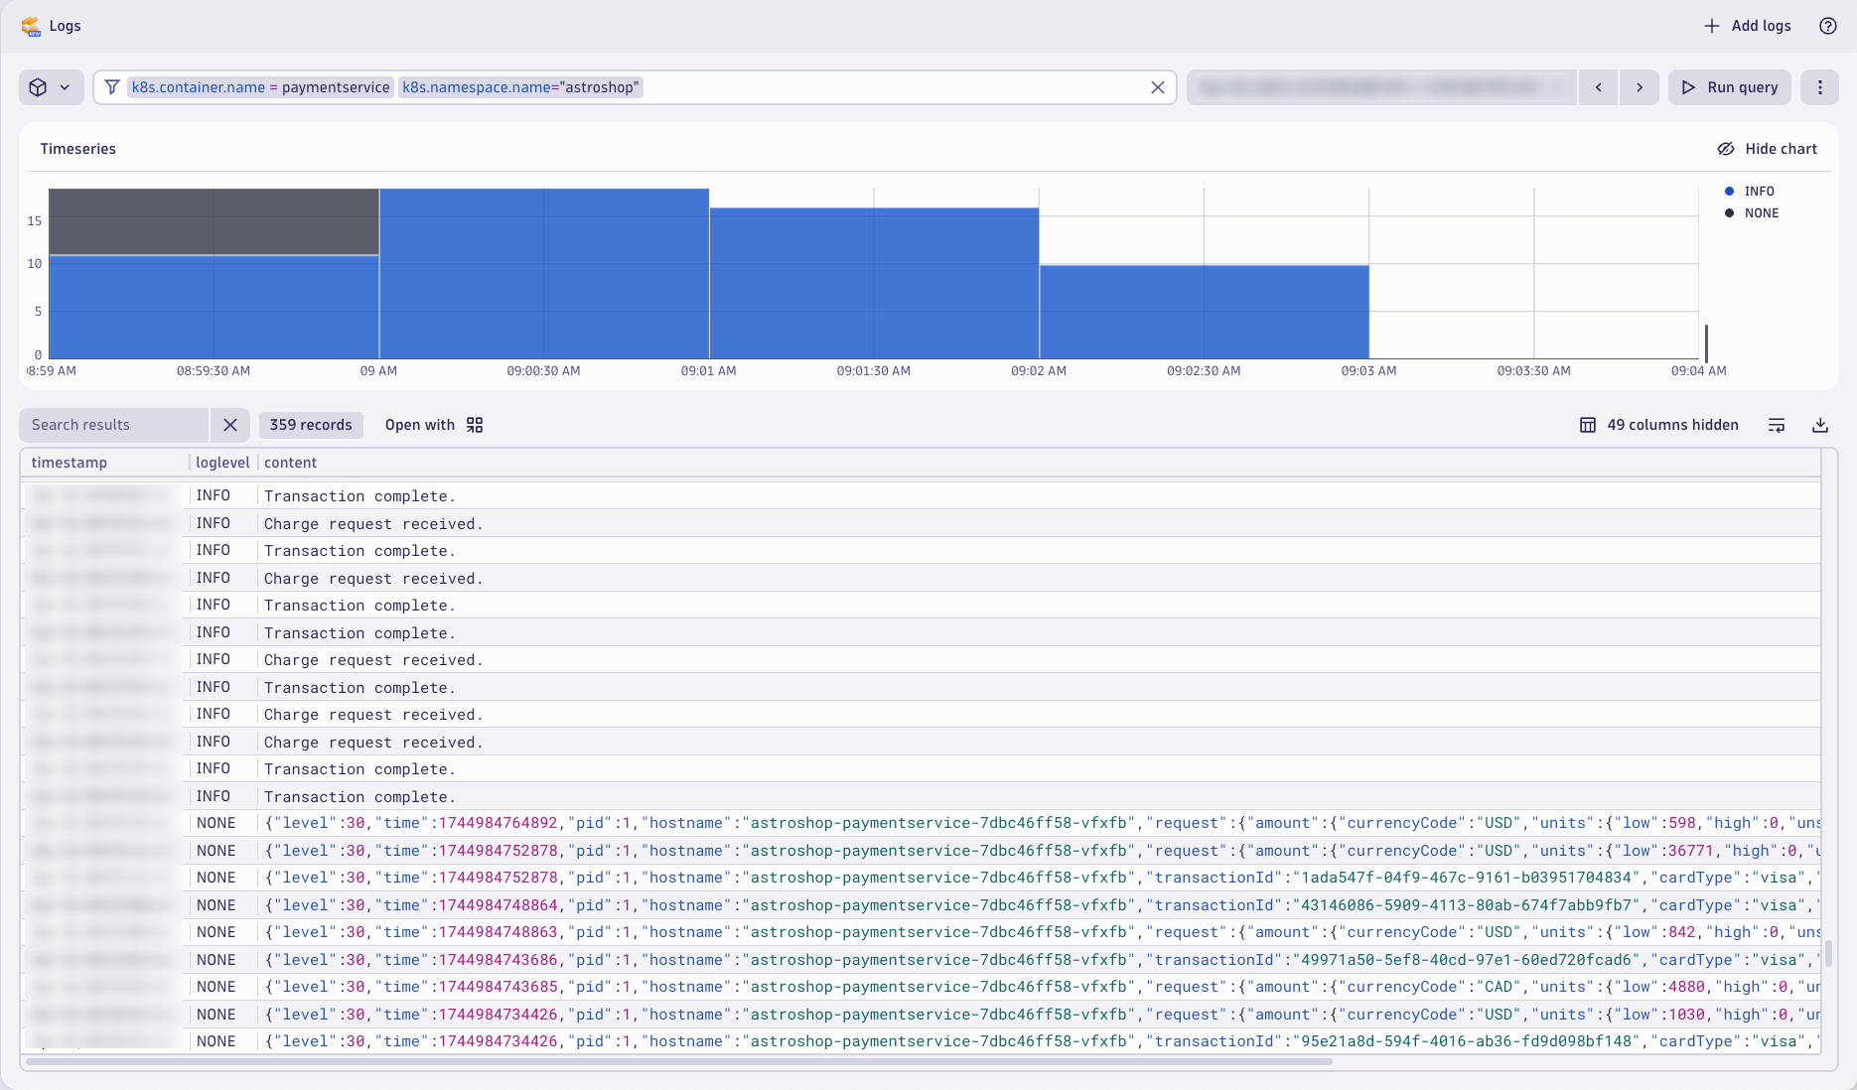Click Add logs button
This screenshot has height=1090, width=1857.
pos(1748,26)
